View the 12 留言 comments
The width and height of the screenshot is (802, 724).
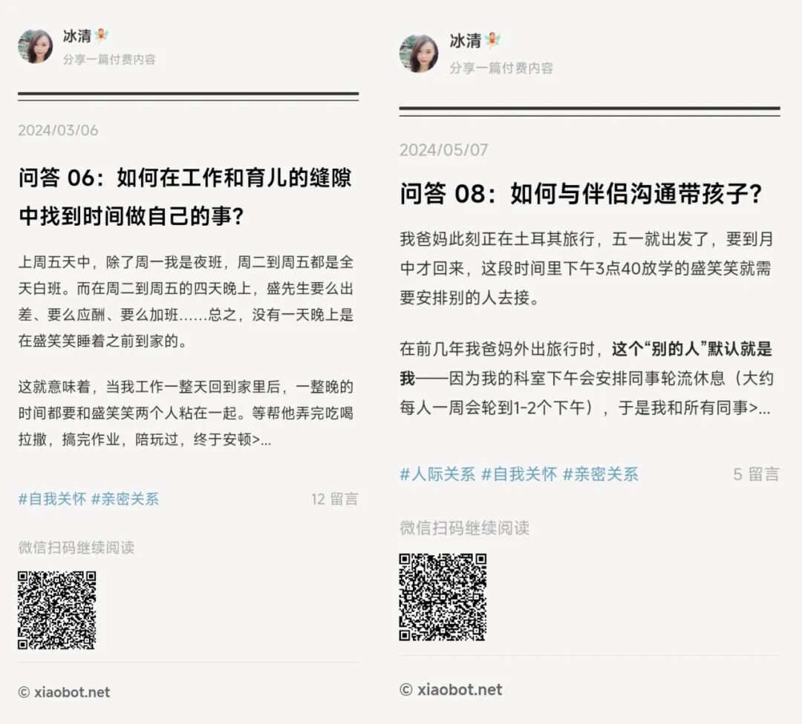[x=334, y=499]
